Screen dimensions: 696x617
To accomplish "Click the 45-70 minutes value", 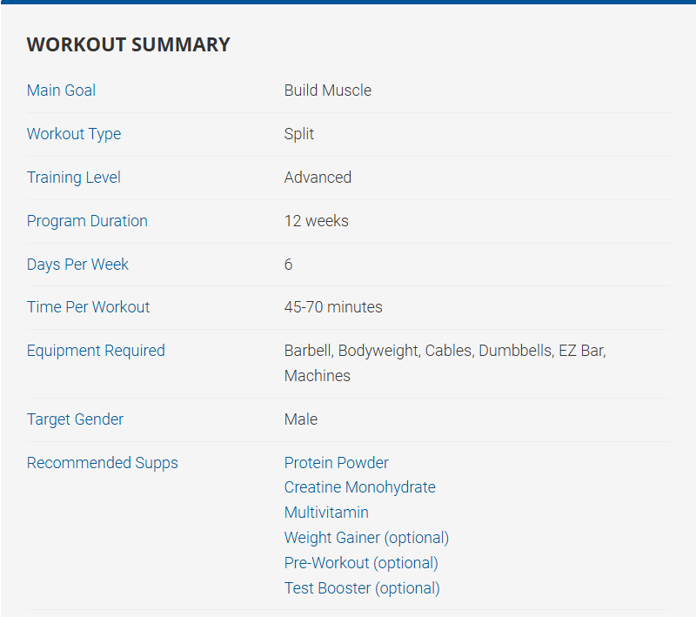I will tap(333, 307).
